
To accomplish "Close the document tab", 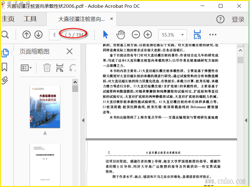I will (112, 19).
